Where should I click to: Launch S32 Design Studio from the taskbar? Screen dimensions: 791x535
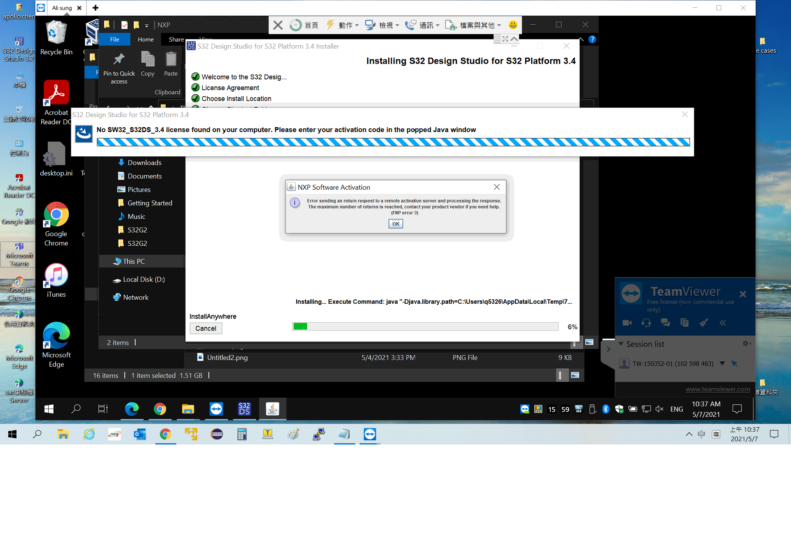[x=244, y=409]
